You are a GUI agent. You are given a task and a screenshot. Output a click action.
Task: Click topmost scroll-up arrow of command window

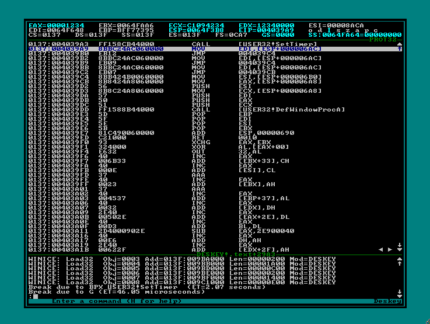pyautogui.click(x=399, y=259)
